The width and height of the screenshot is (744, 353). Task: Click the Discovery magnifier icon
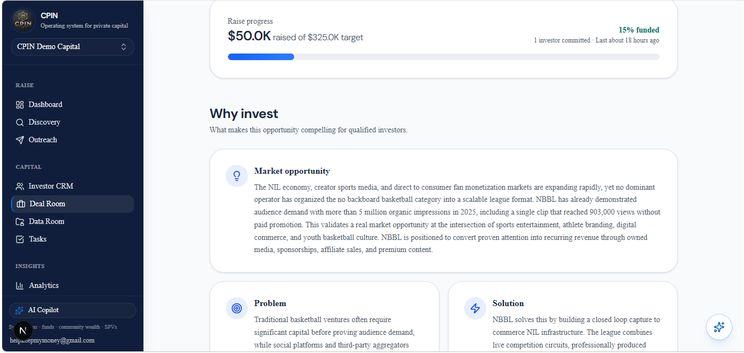(20, 122)
